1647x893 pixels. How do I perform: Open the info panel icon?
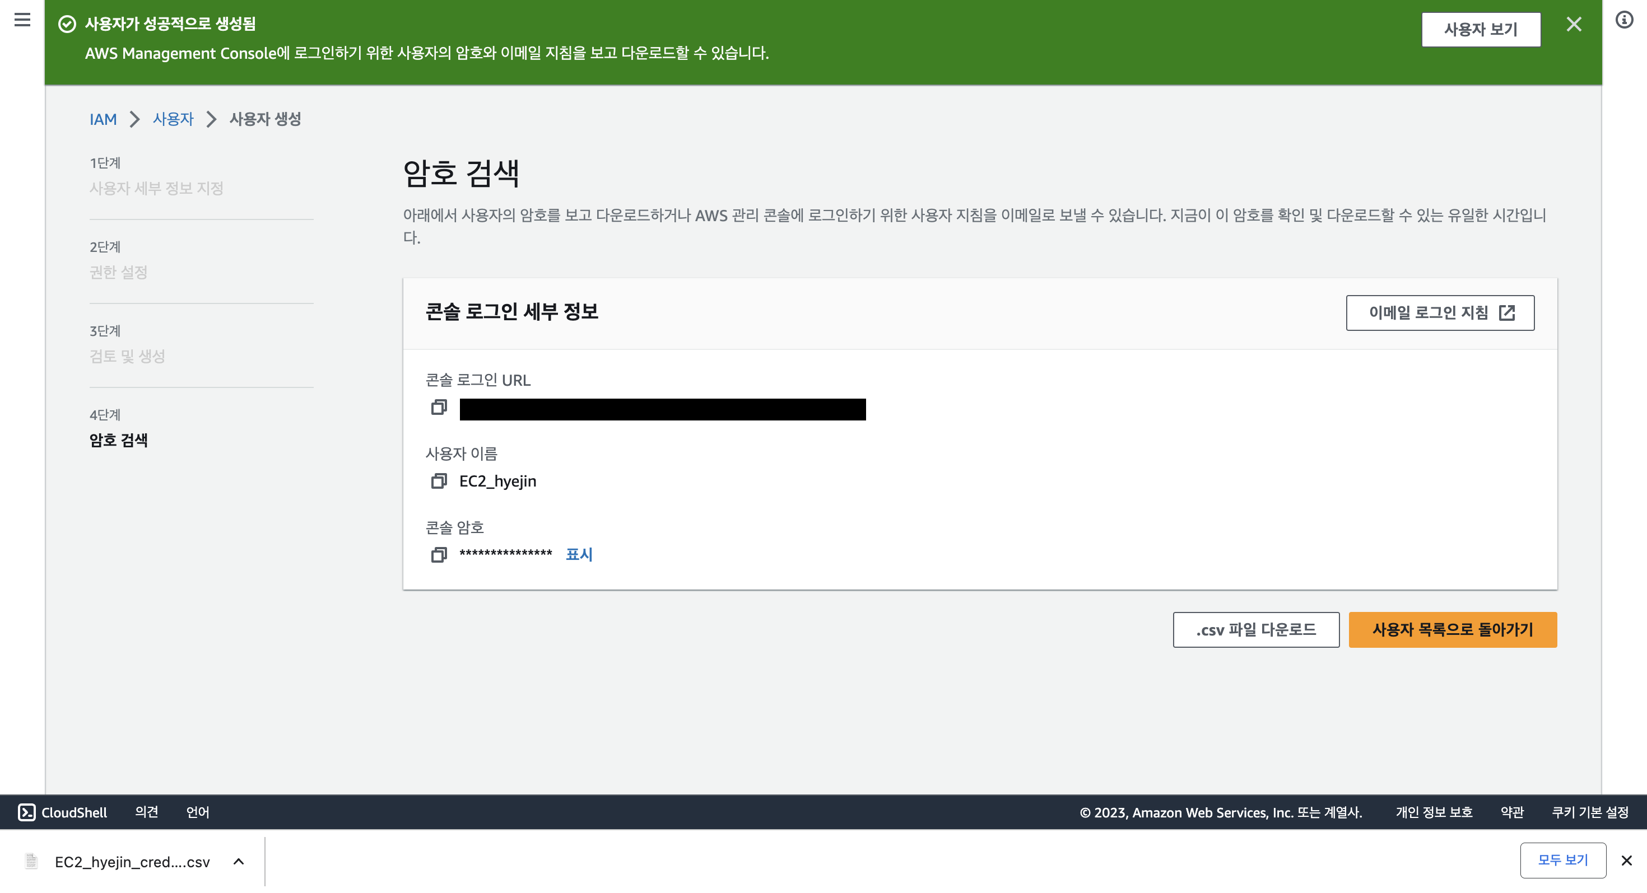[x=1624, y=20]
